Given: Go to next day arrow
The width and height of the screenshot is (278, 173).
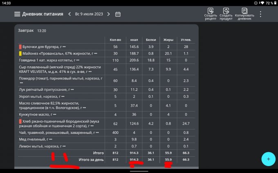Looking at the screenshot, I should (108, 14).
